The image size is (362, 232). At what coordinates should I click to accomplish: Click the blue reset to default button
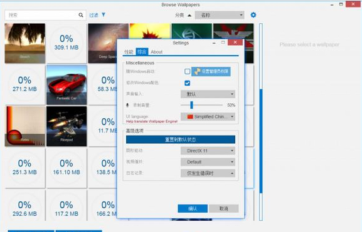pos(181,139)
